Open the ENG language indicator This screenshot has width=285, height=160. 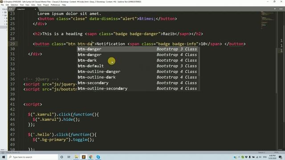(x=265, y=157)
